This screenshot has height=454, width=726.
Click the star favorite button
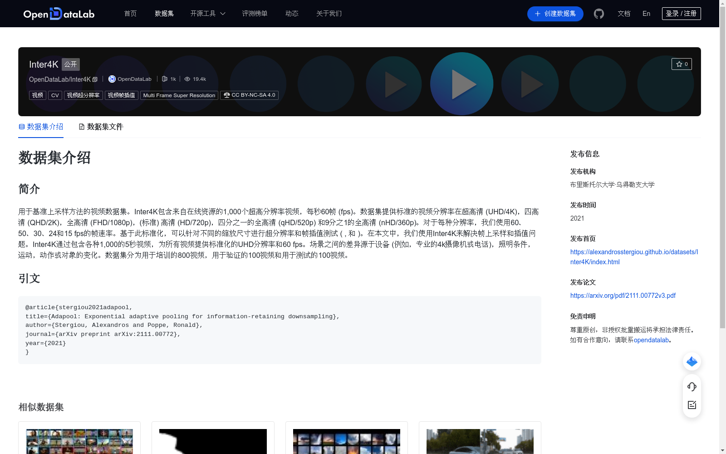[x=682, y=64]
